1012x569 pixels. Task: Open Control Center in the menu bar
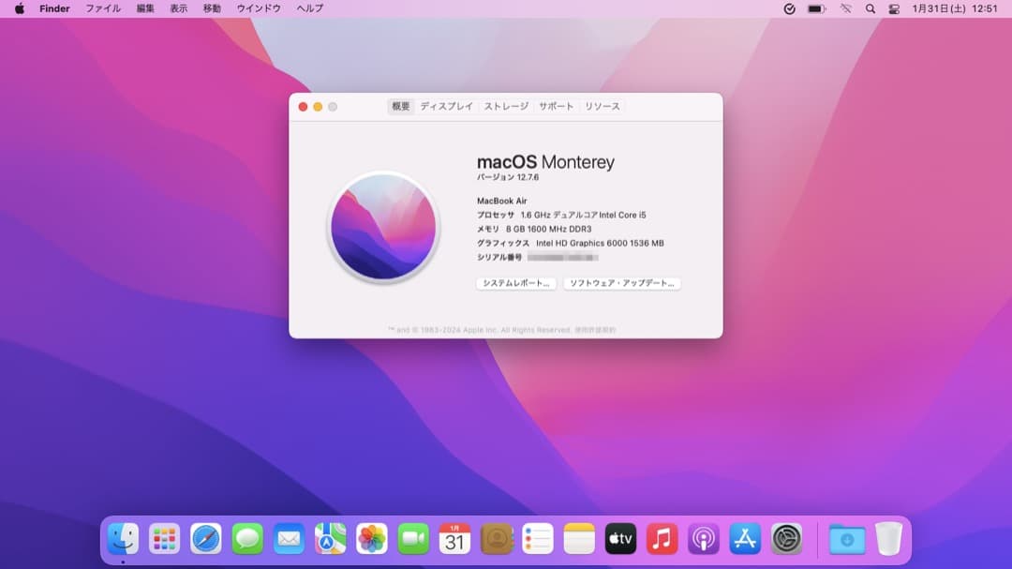pyautogui.click(x=893, y=8)
